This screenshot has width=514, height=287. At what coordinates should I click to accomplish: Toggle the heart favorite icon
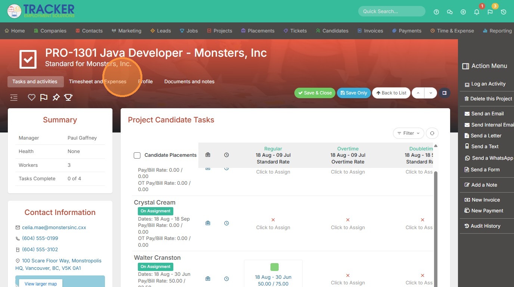(x=32, y=97)
